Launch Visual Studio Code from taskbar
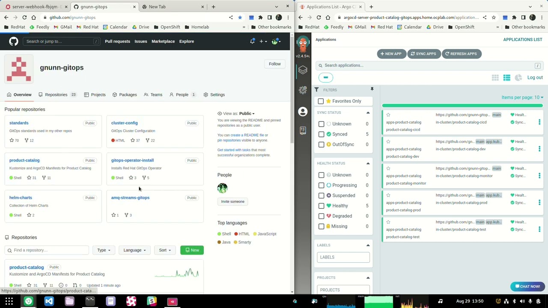The image size is (548, 308). click(x=49, y=301)
